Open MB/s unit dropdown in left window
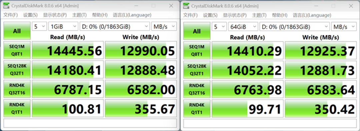 pyautogui.click(x=164, y=26)
